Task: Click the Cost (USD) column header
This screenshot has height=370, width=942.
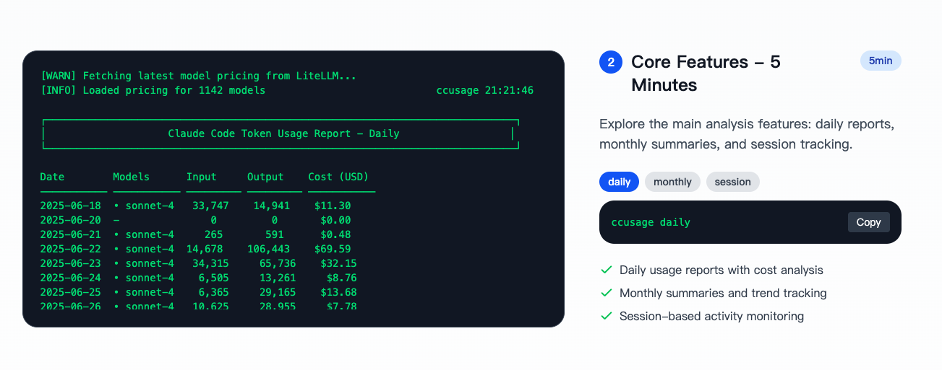Action: pyautogui.click(x=338, y=177)
